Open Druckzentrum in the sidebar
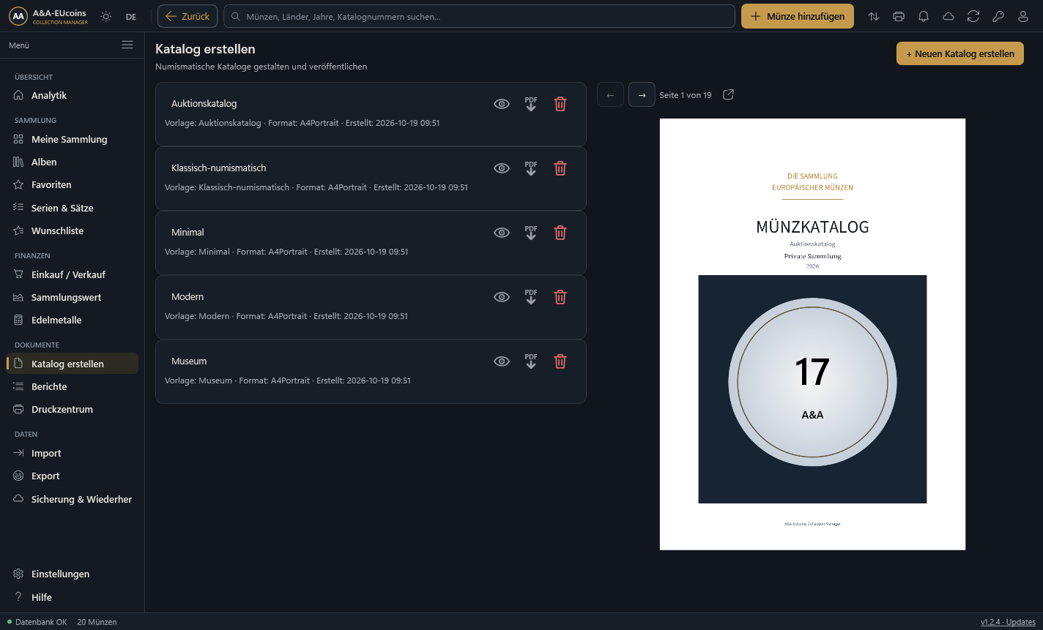This screenshot has width=1043, height=630. pyautogui.click(x=72, y=409)
